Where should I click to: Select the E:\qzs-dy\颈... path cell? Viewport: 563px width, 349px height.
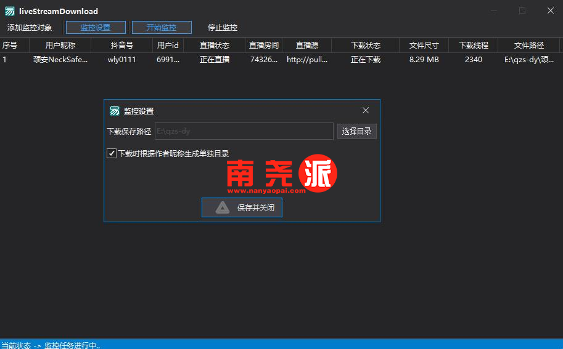point(529,60)
